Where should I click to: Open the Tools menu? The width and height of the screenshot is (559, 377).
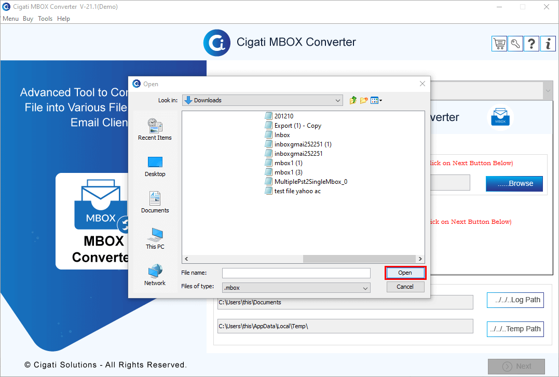(x=45, y=19)
